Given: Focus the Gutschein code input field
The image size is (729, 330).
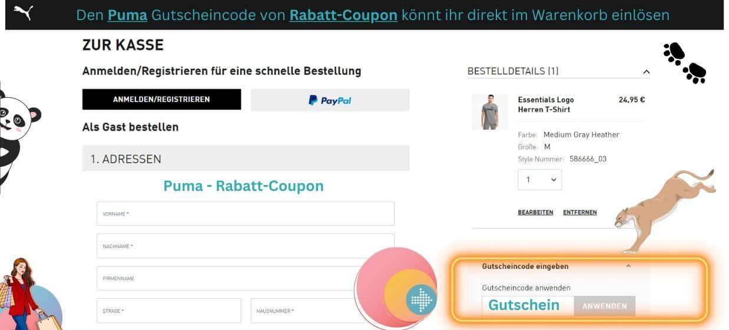Looking at the screenshot, I should (528, 306).
